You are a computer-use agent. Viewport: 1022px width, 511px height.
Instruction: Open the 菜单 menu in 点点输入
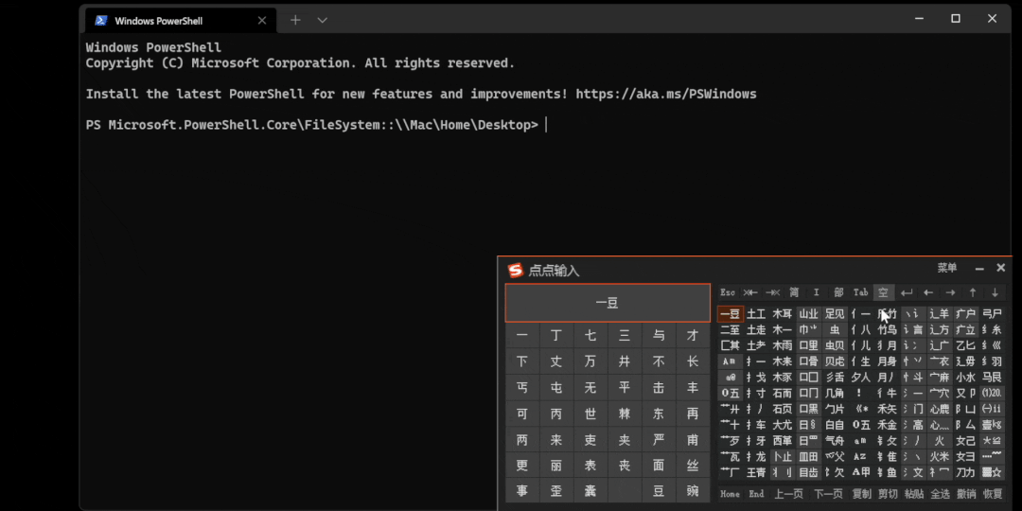pyautogui.click(x=946, y=269)
